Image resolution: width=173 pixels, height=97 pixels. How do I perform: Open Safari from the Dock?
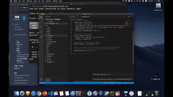click(x=33, y=93)
